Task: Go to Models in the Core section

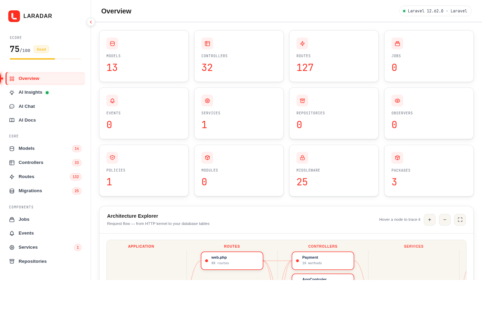Action: pos(45,148)
